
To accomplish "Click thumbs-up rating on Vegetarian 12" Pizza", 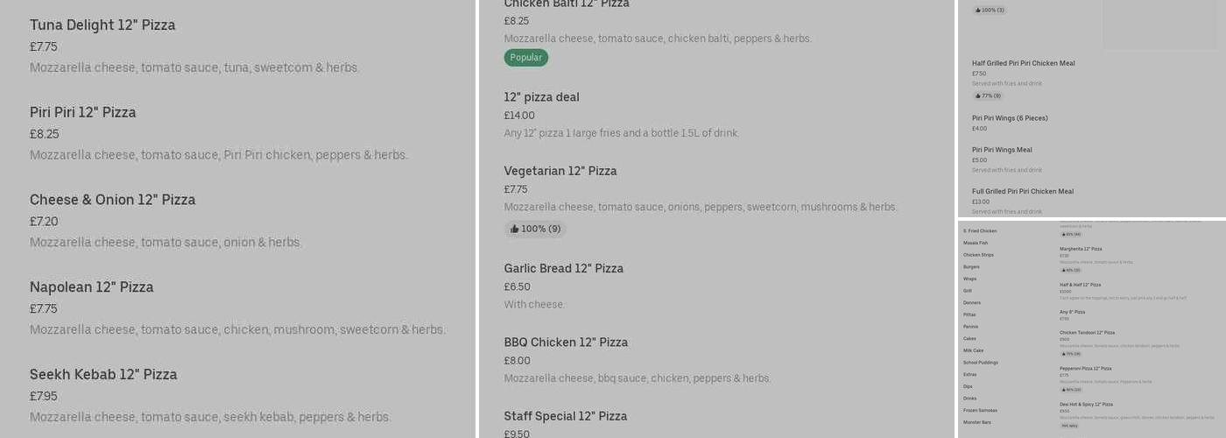I will (x=535, y=229).
